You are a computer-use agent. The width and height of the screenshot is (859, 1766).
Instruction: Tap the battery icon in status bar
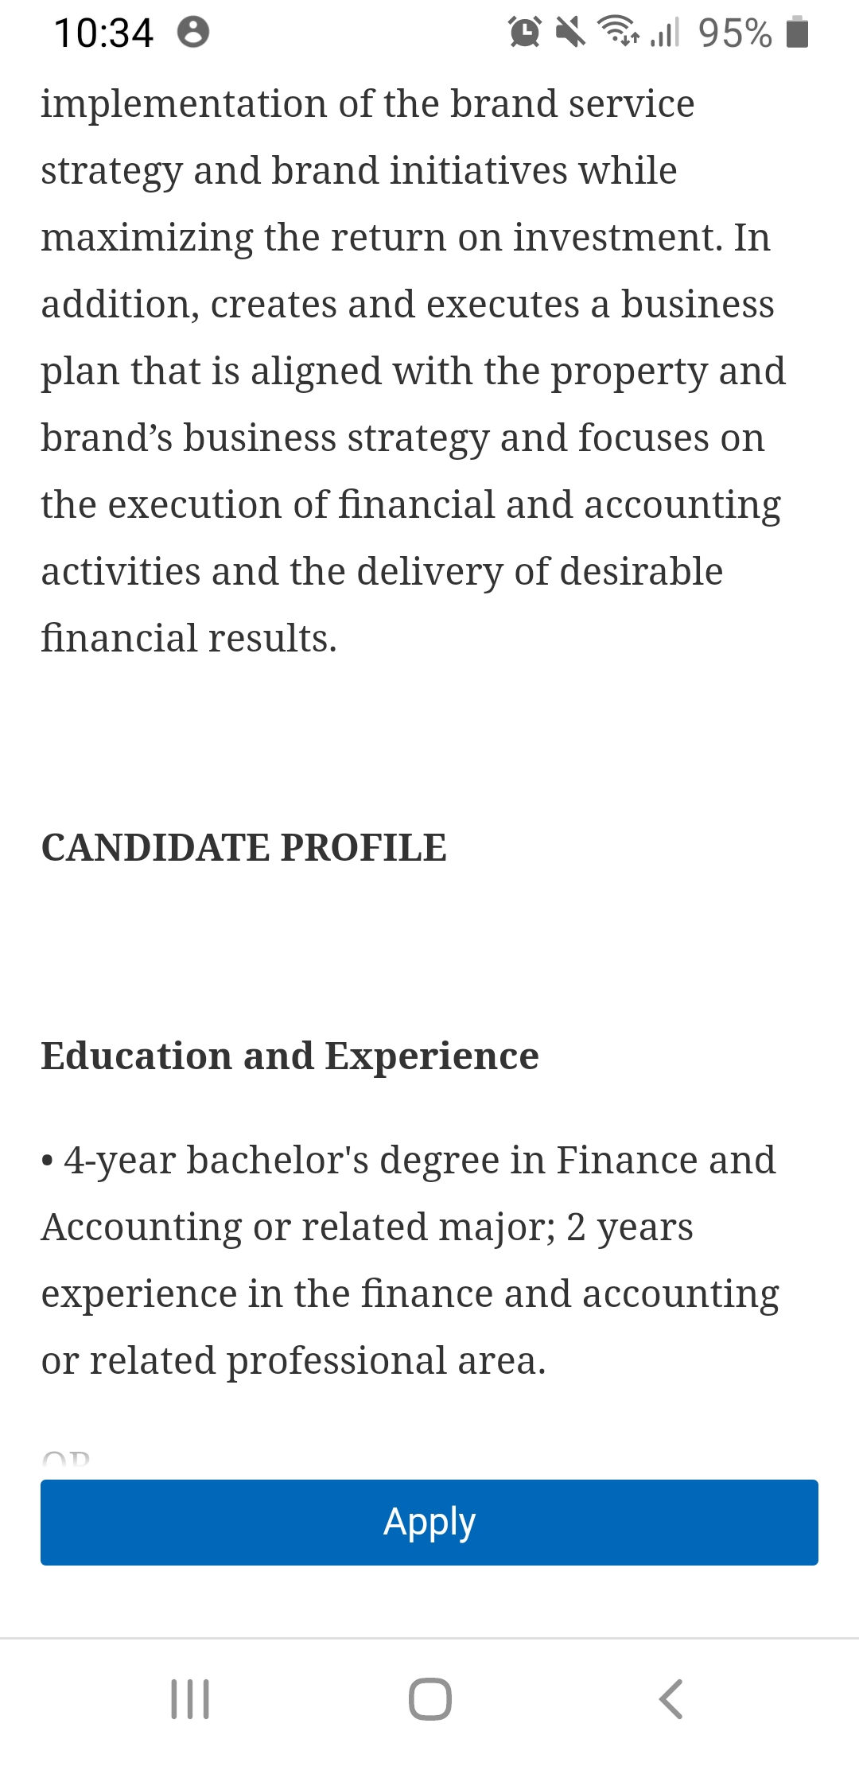coord(797,33)
